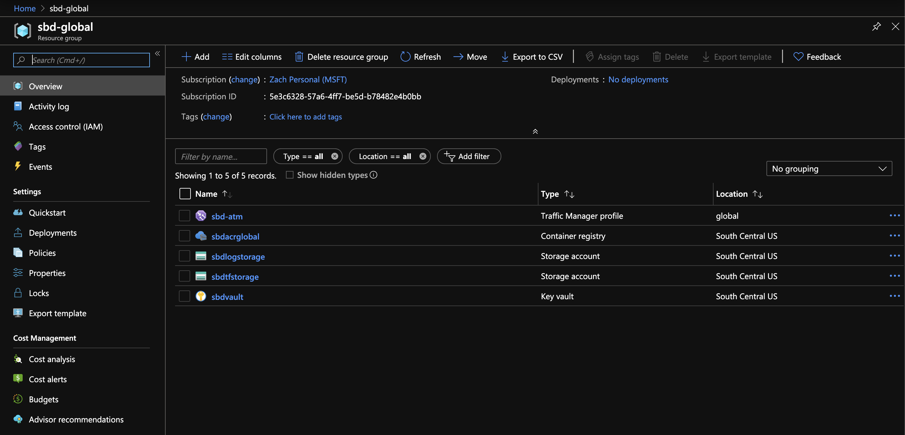Screen dimensions: 905x435
Task: Click the Add plus icon
Action: [x=186, y=57]
